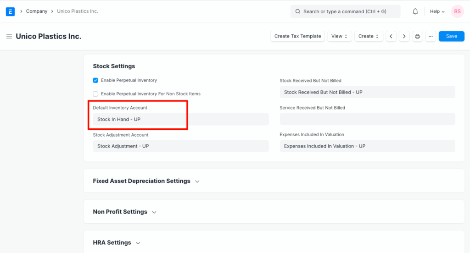Uncheck Enable Perpetual Inventory
Image resolution: width=470 pixels, height=253 pixels.
(95, 80)
